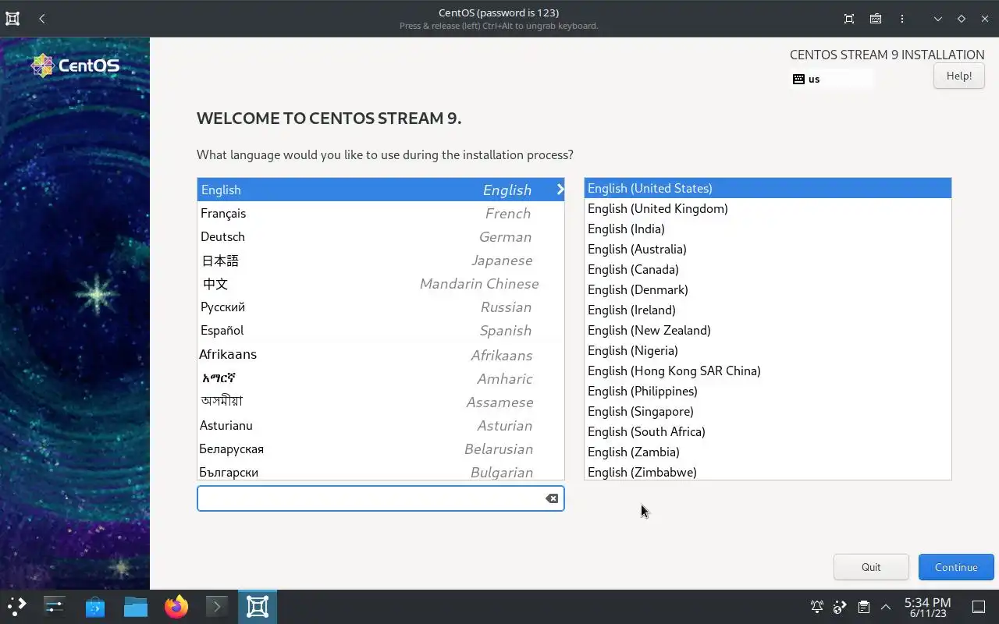
Task: Click the CentOS logo in the sidebar
Action: coord(75,66)
